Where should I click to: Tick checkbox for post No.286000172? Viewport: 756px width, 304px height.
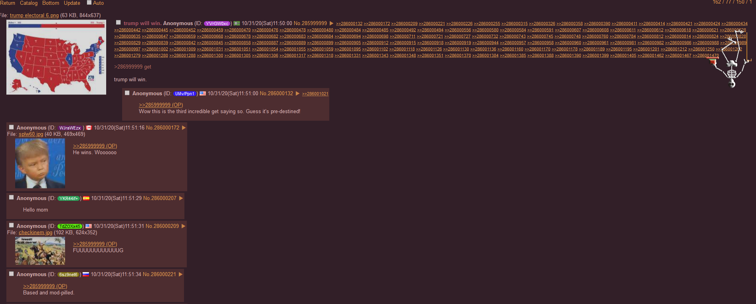(12, 127)
